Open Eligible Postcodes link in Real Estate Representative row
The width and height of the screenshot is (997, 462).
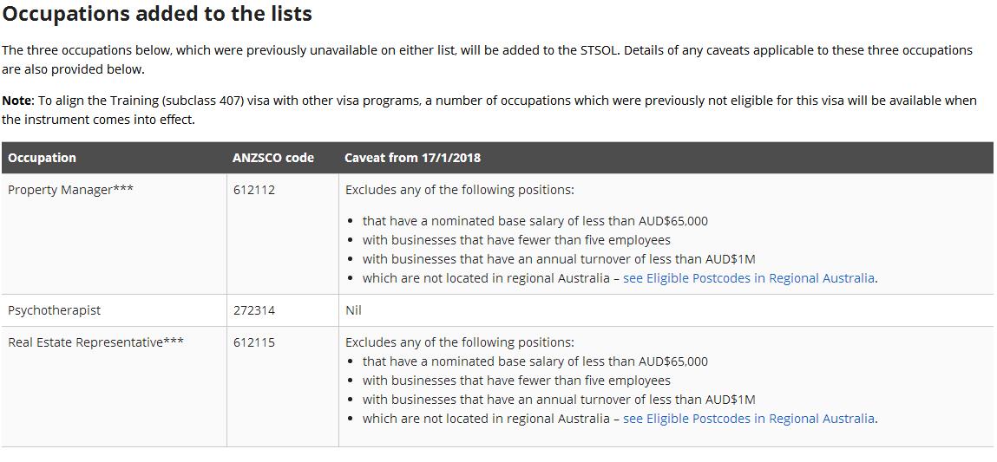(x=748, y=419)
